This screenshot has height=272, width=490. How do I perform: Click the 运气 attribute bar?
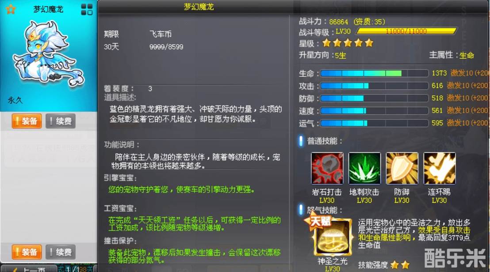(x=375, y=123)
